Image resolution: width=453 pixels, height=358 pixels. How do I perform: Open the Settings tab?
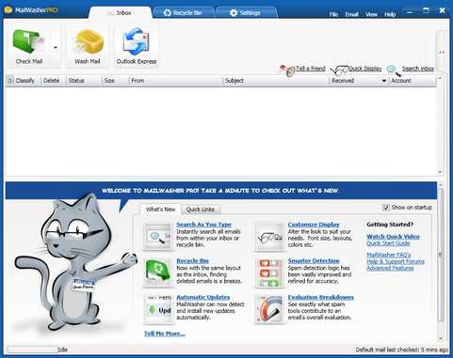pyautogui.click(x=246, y=13)
